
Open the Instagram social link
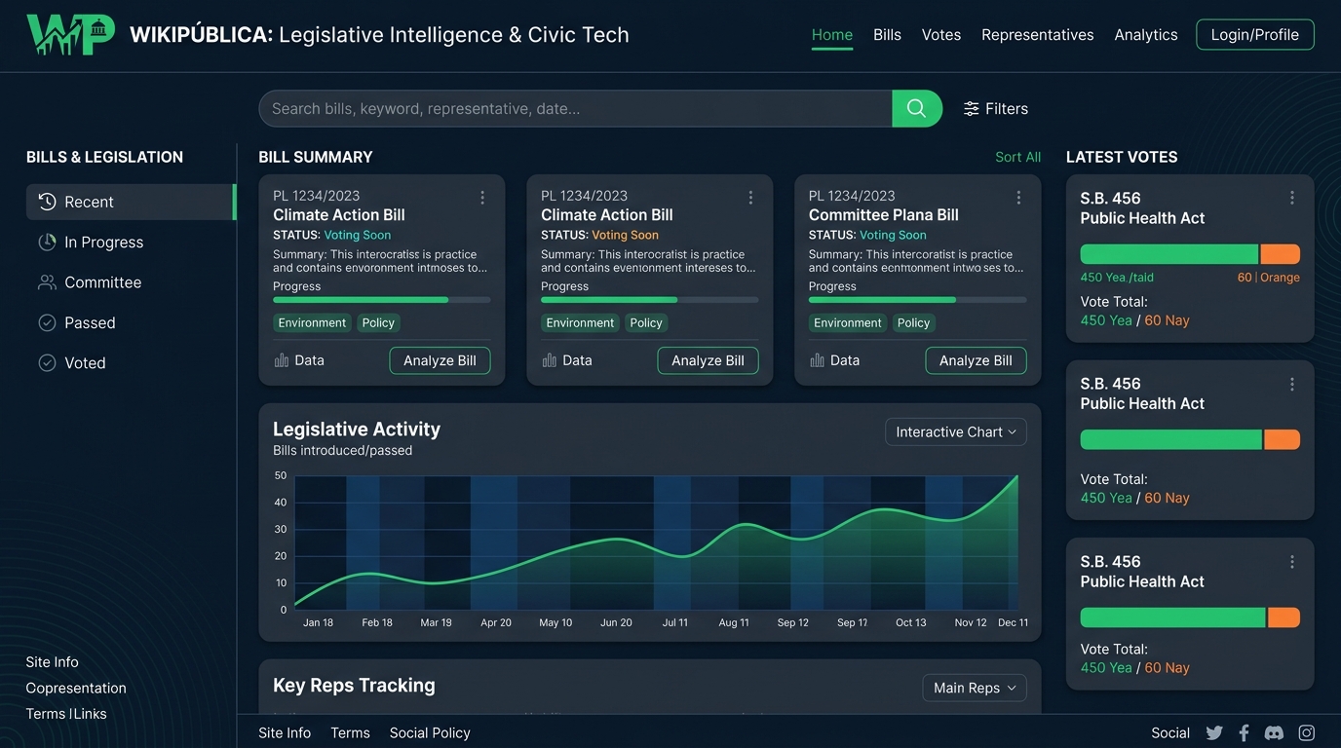click(1307, 733)
